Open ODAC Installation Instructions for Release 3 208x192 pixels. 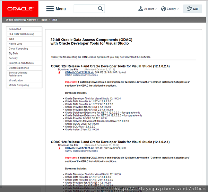[81, 151]
